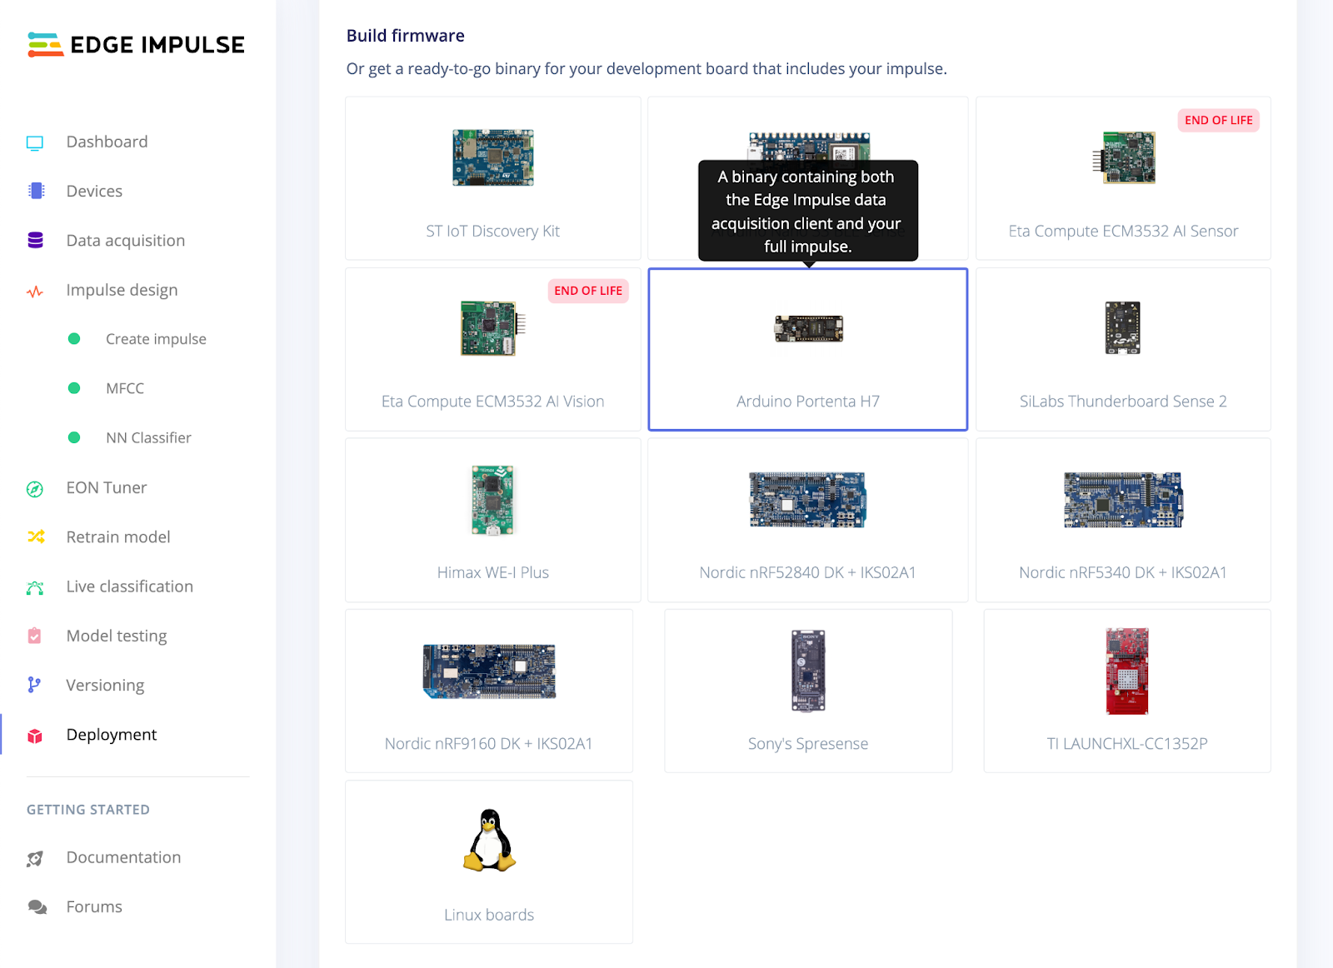
Task: Select Impulse design menu item
Action: (x=122, y=290)
